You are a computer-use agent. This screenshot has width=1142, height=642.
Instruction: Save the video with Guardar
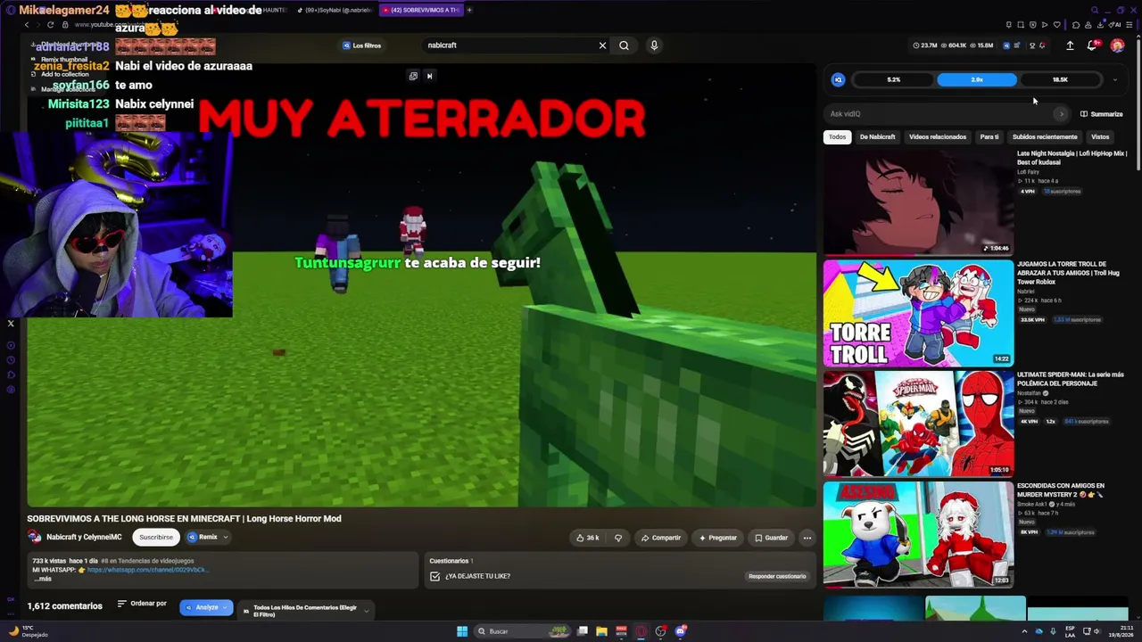[771, 538]
